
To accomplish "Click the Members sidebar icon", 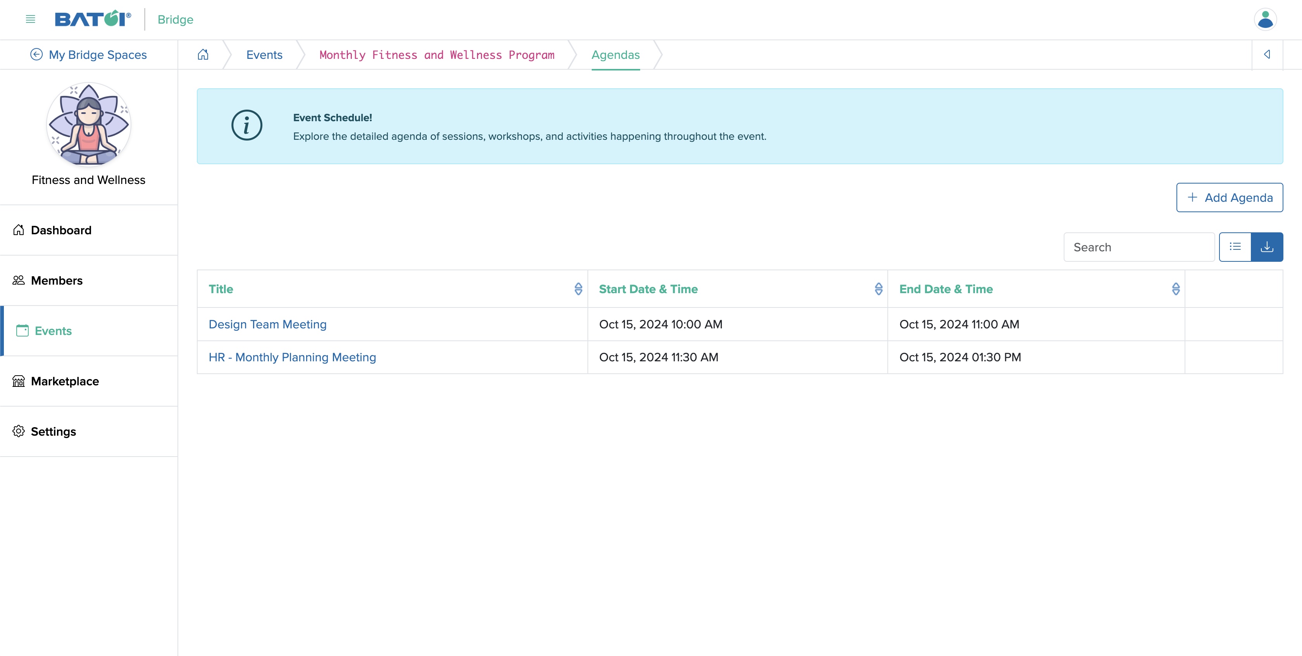I will (19, 280).
